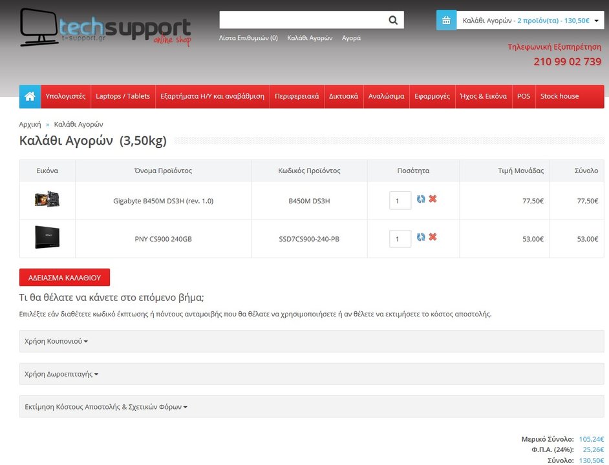This screenshot has width=609, height=465.
Task: Select product code B450M DS3H cell
Action: coord(309,201)
